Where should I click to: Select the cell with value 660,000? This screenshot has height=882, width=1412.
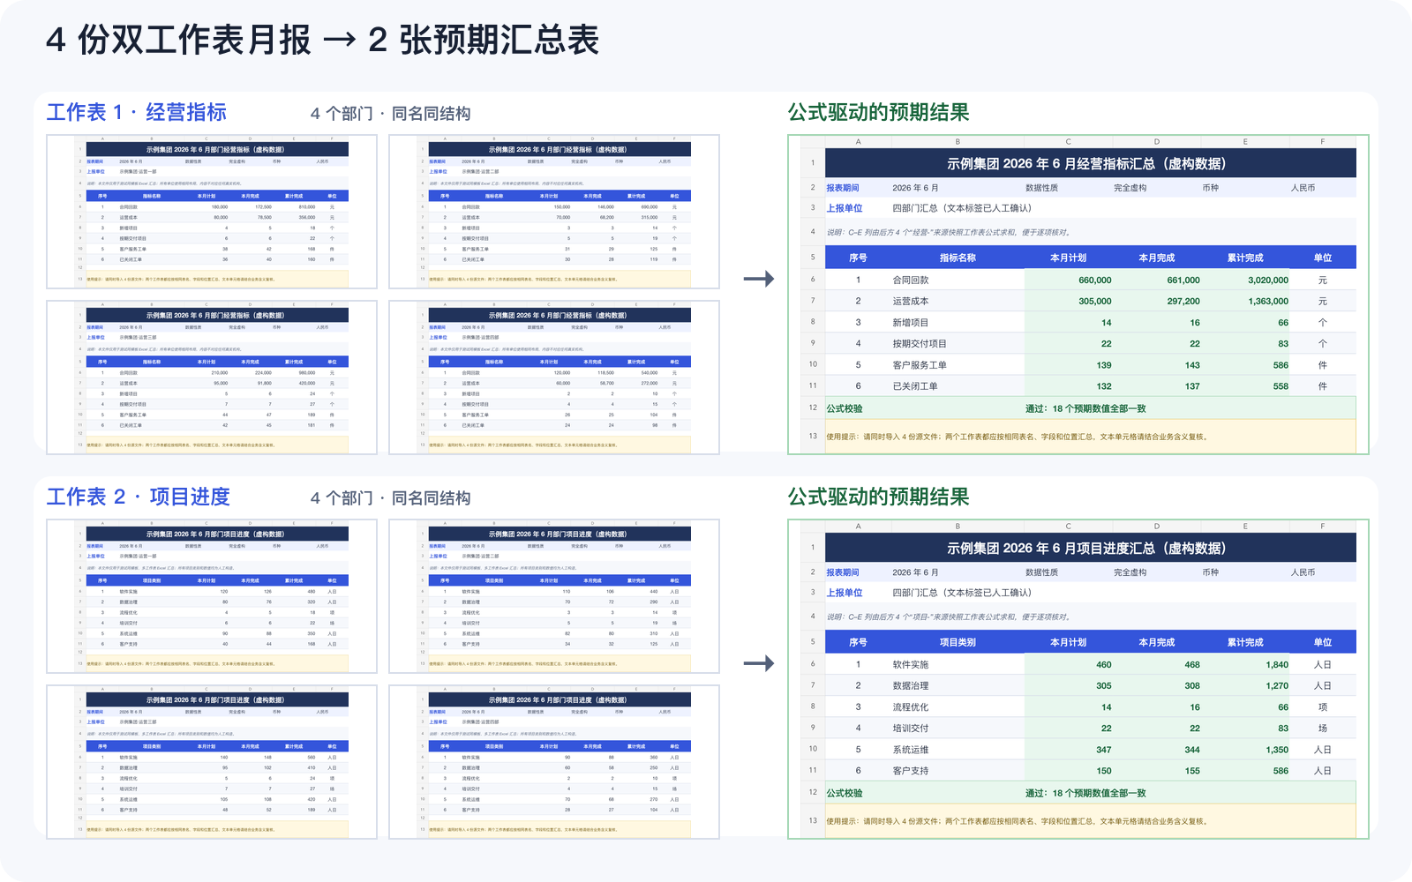tap(1069, 280)
